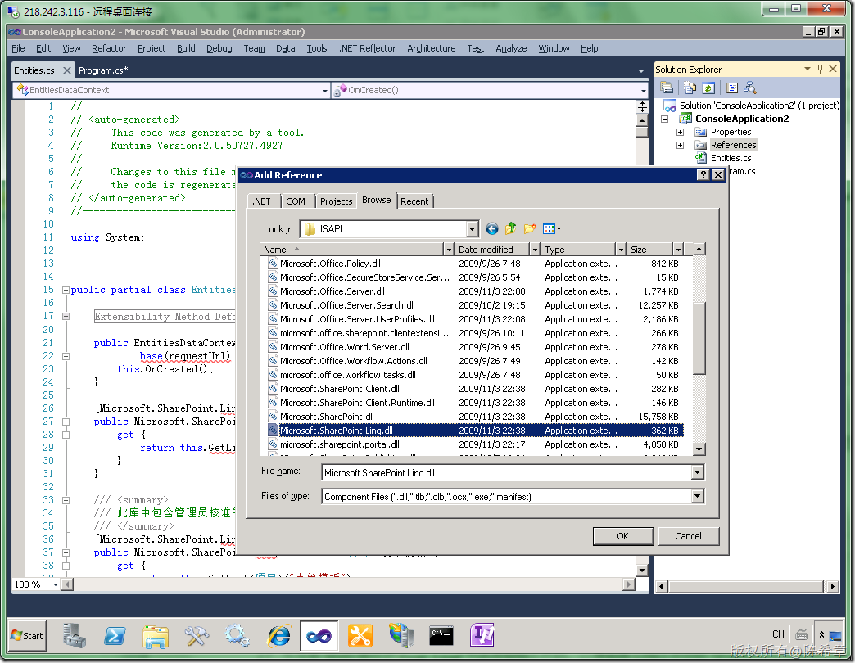Open the Files of type dropdown

tap(698, 496)
